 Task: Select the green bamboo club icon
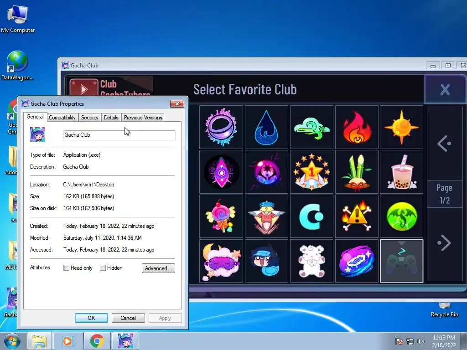point(357,172)
